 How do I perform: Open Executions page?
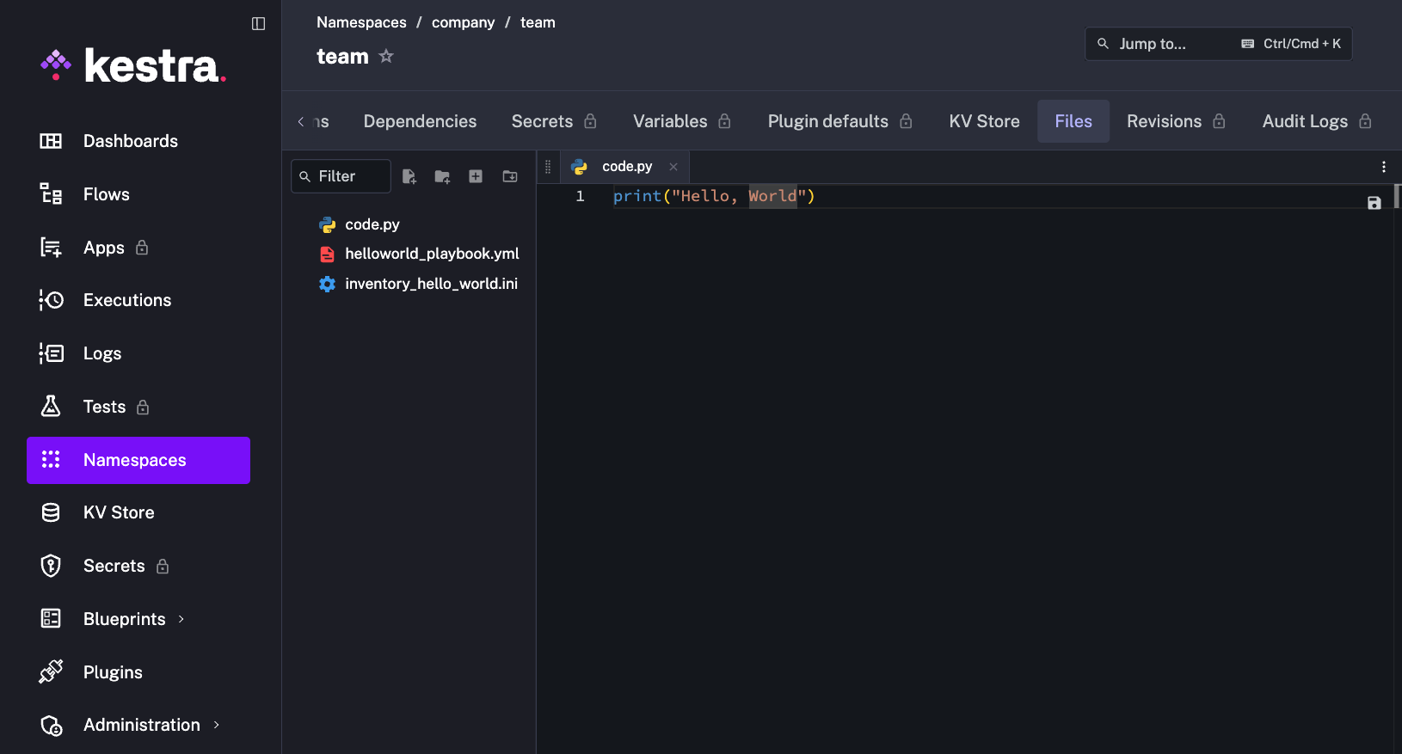pyautogui.click(x=138, y=300)
